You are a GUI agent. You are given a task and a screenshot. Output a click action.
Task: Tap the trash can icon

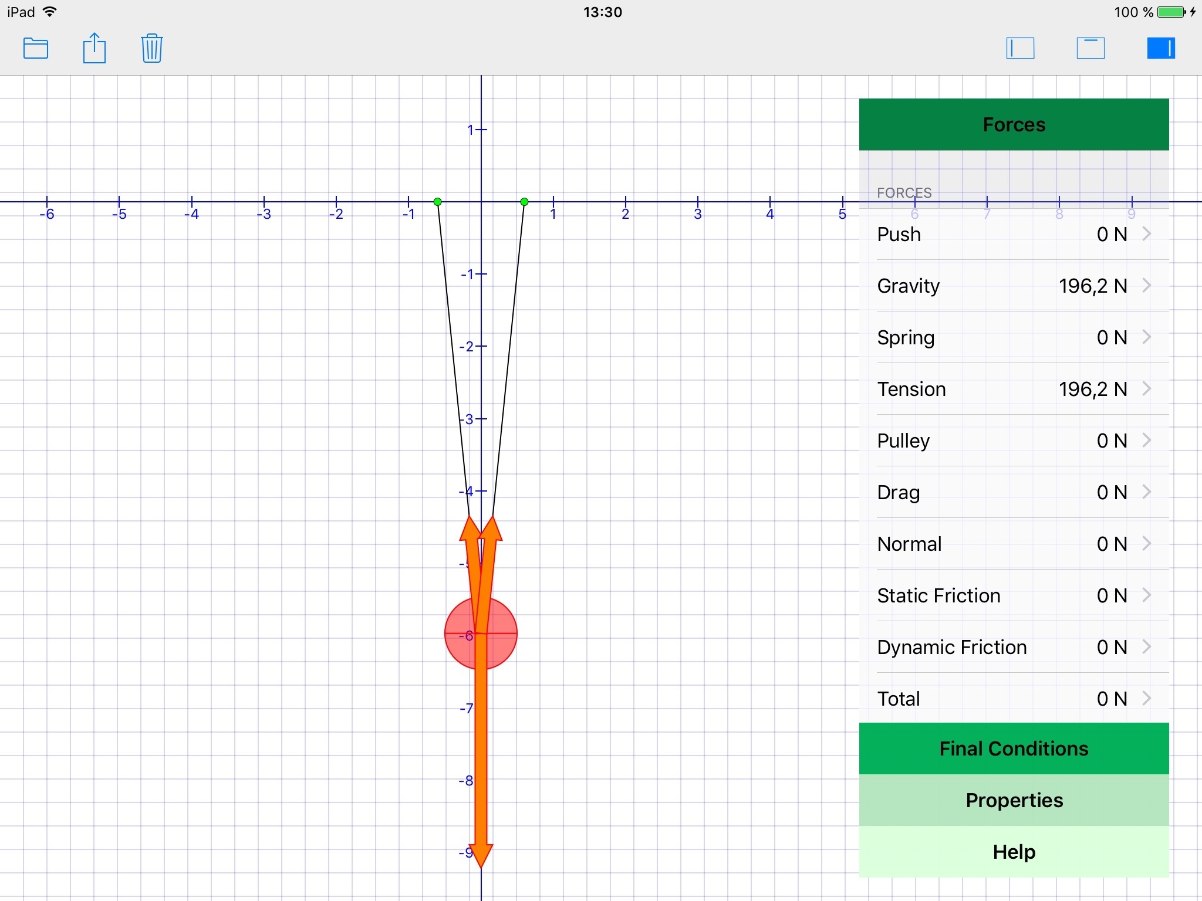tap(152, 48)
